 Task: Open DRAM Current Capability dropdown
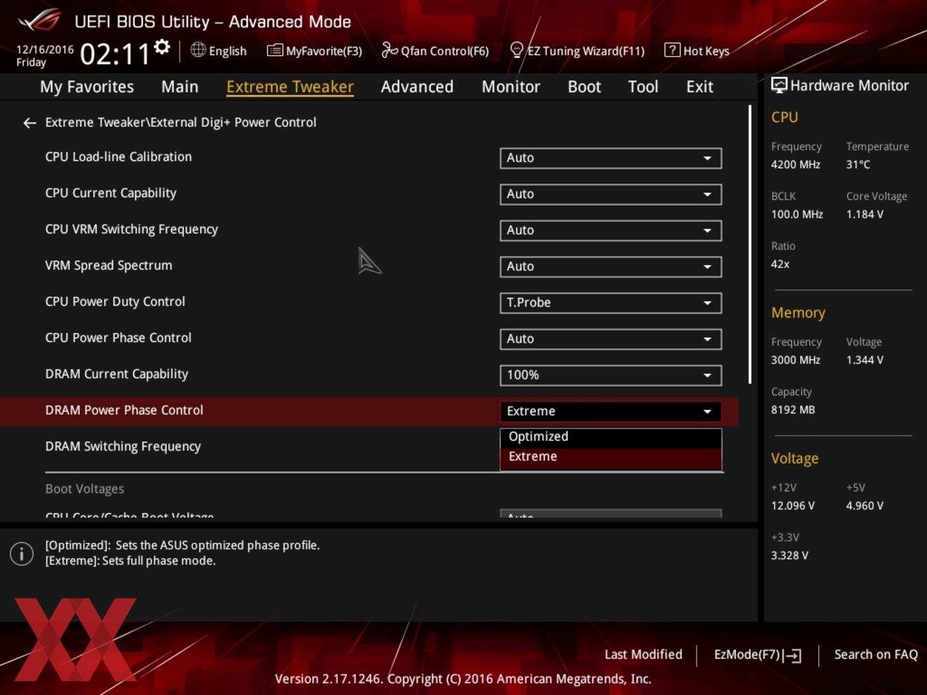tap(611, 375)
